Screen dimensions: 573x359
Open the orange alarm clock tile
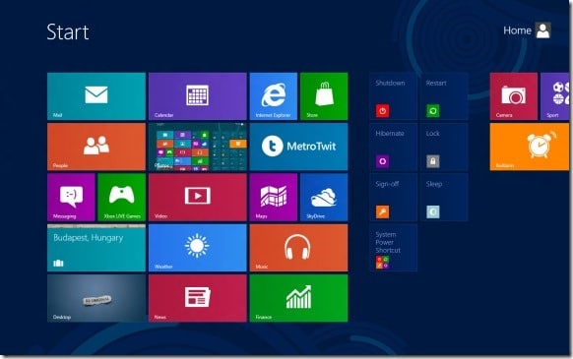(x=530, y=147)
